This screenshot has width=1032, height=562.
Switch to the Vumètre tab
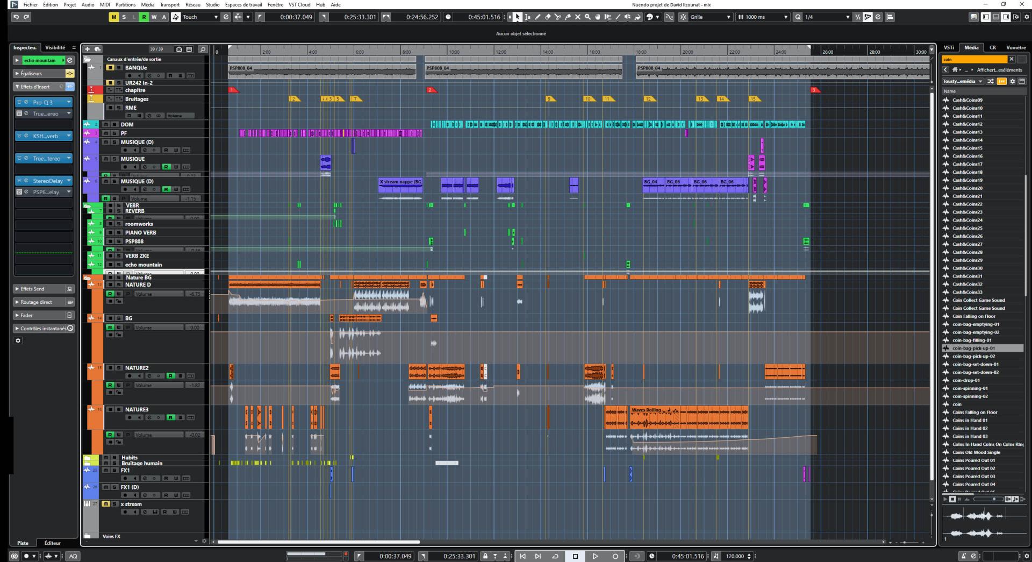[1015, 47]
